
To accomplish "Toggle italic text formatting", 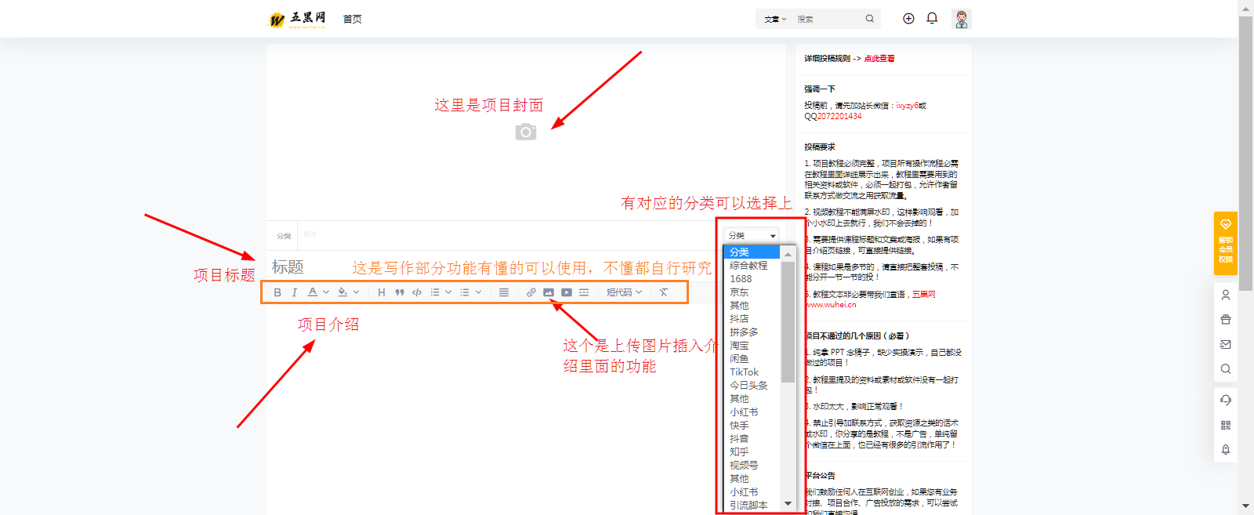I will click(x=295, y=292).
